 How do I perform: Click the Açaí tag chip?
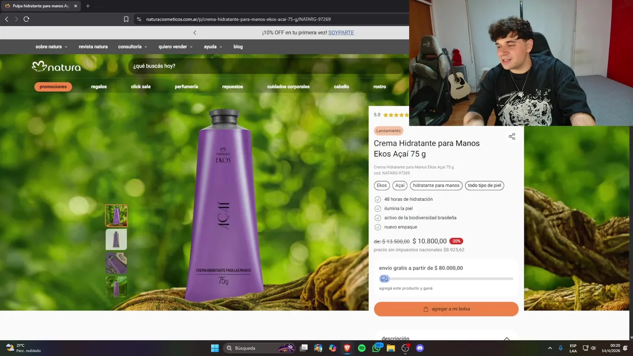(400, 185)
